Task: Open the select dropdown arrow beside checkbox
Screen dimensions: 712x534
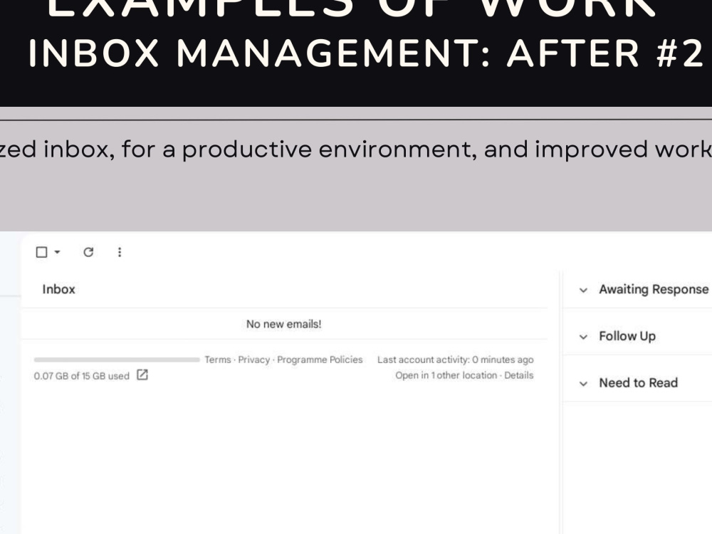Action: 57,252
